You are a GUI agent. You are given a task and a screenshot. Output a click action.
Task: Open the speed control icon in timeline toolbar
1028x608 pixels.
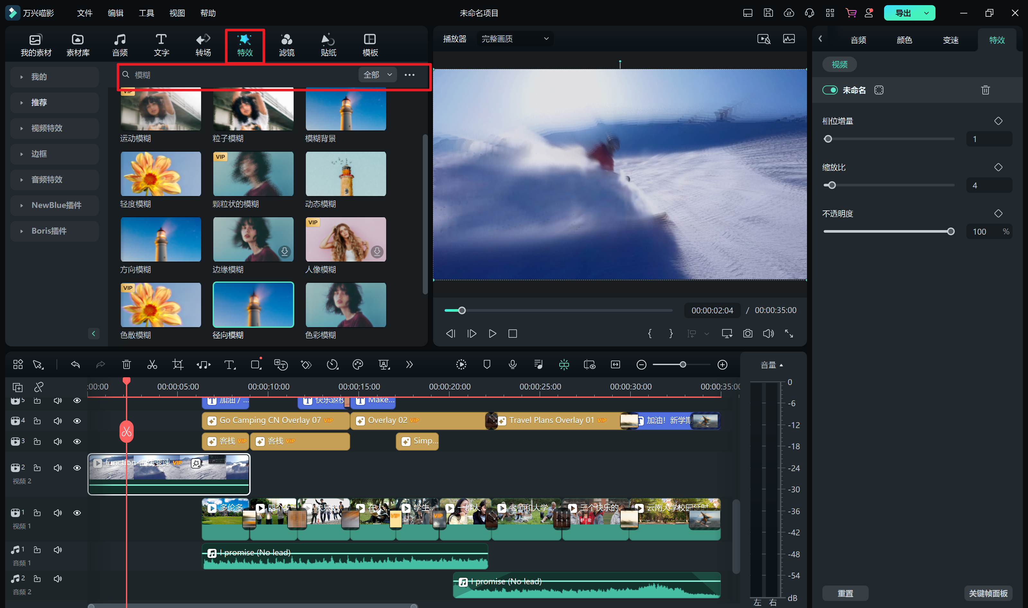tap(332, 364)
